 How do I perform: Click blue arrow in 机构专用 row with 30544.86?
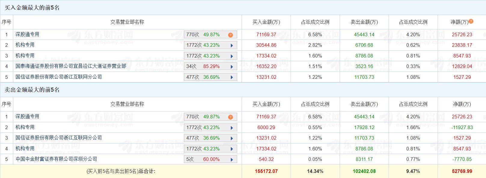click(x=232, y=46)
